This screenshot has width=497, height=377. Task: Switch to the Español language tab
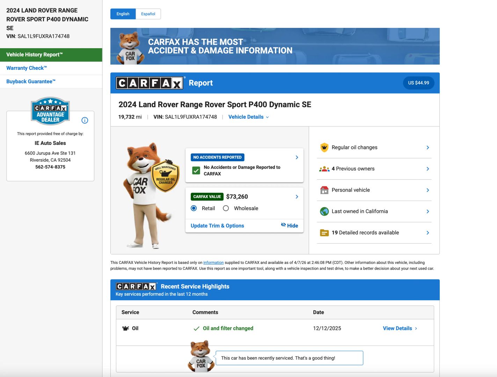coord(148,14)
